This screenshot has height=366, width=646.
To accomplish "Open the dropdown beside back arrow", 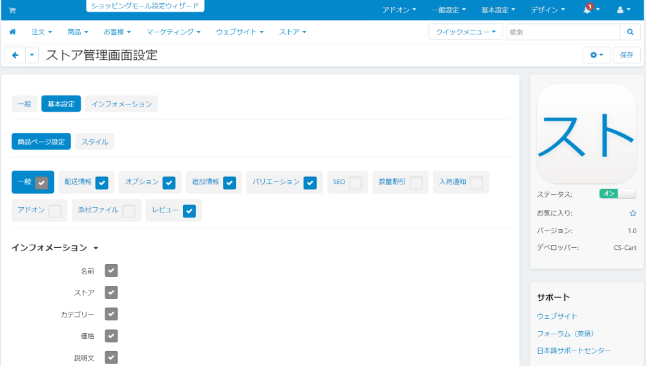I will pos(32,55).
